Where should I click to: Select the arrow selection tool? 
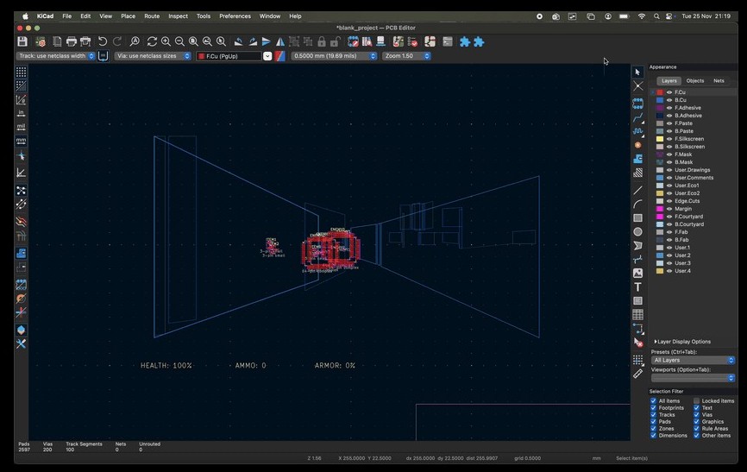(x=637, y=72)
